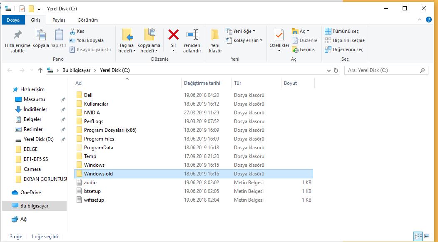Create a Yeni klasör
438x242 pixels.
point(215,41)
